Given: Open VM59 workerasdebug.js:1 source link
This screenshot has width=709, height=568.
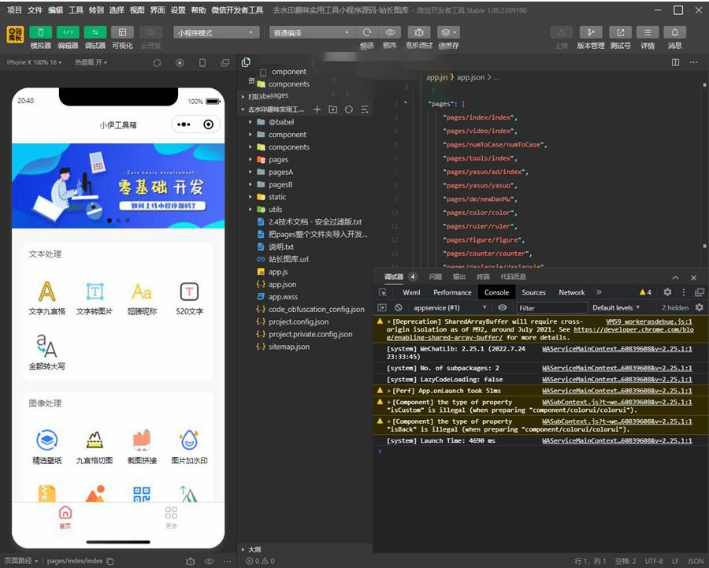Looking at the screenshot, I should 648,321.
